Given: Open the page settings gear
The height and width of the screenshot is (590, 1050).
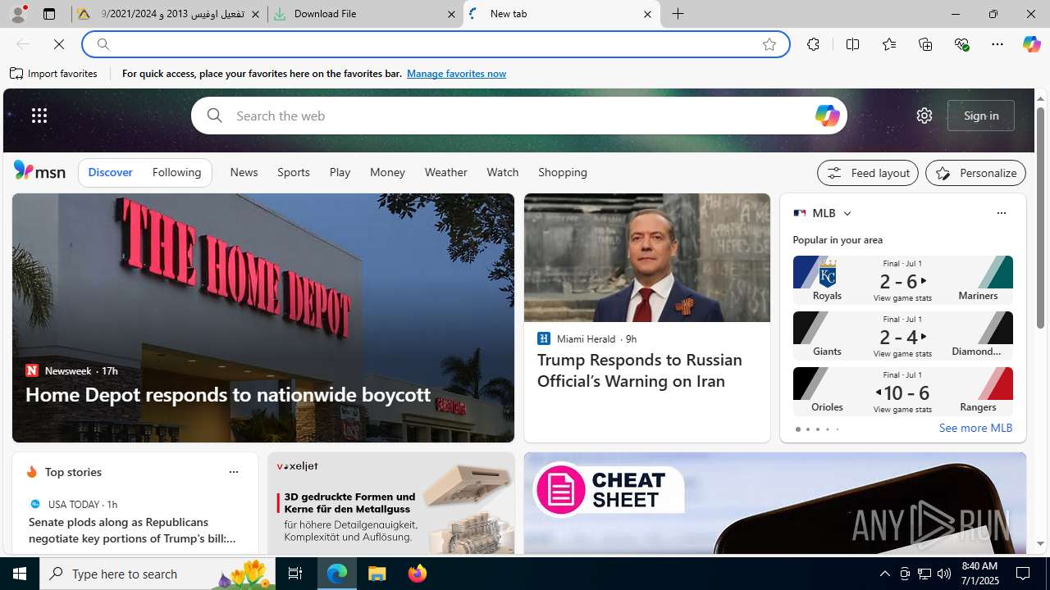Looking at the screenshot, I should (924, 116).
